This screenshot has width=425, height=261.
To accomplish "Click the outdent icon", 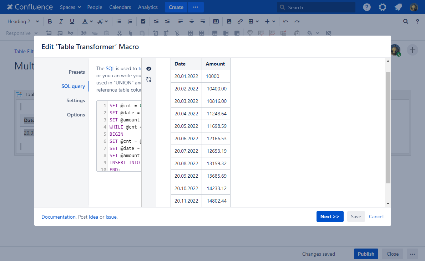I will (x=156, y=21).
